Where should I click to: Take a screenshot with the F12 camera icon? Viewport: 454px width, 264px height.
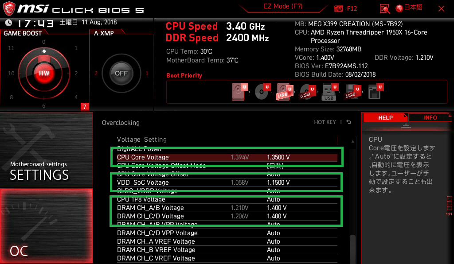click(x=338, y=9)
